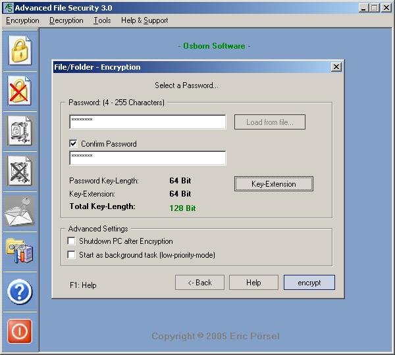Screen dimensions: 395x355
Task: Click the confirm password input field
Action: coord(148,158)
